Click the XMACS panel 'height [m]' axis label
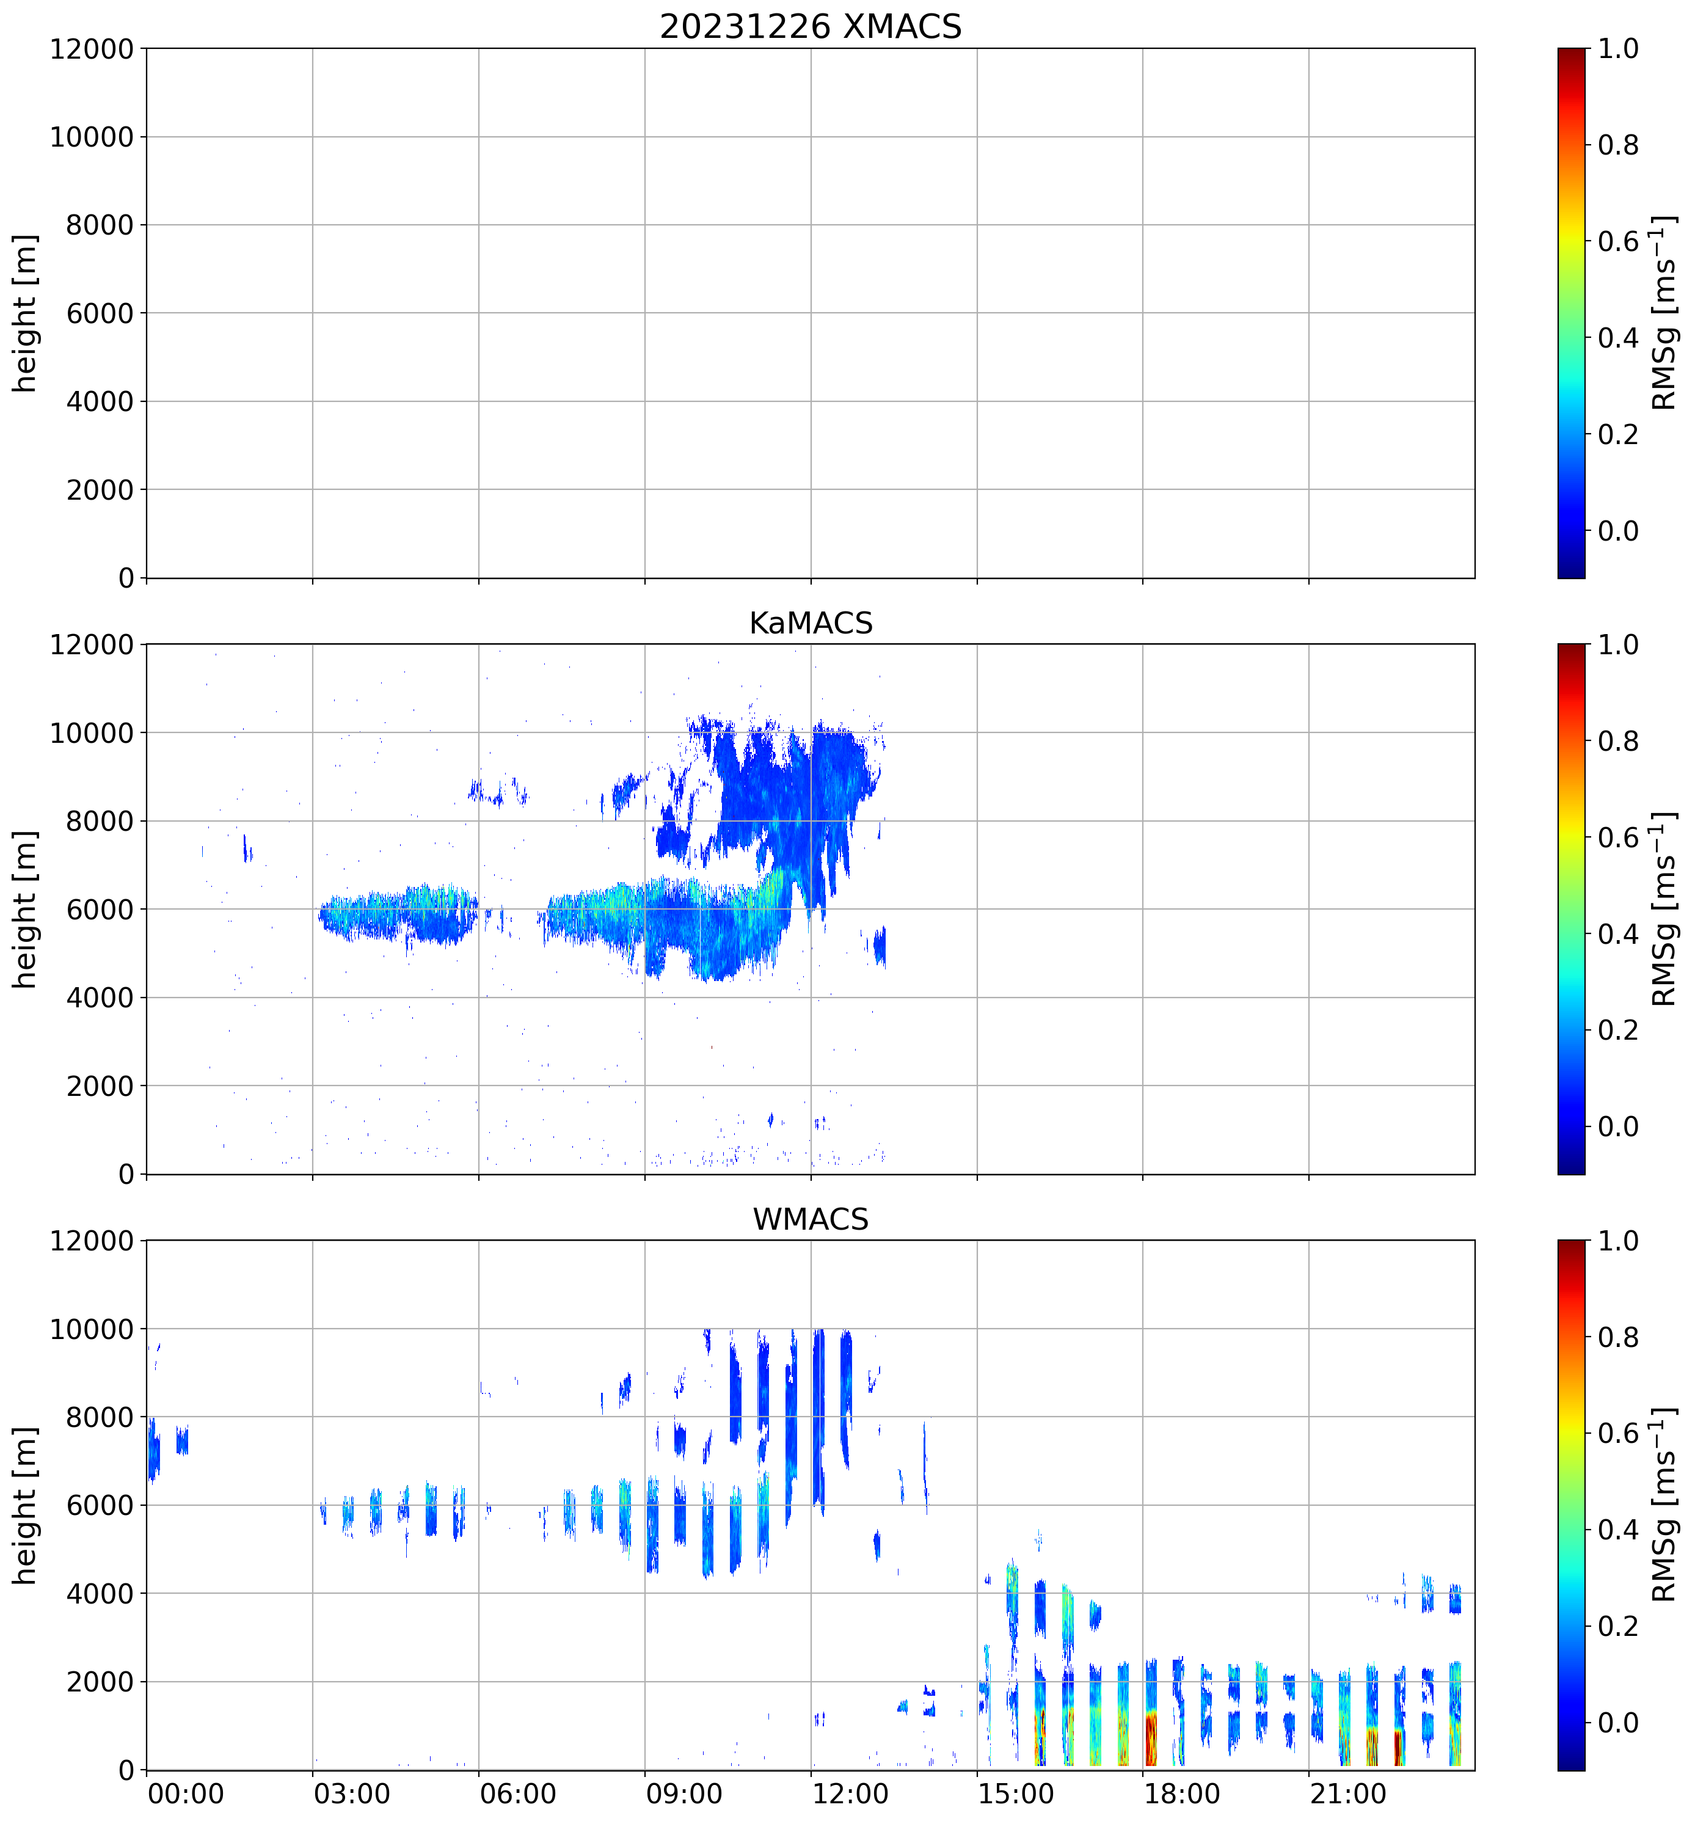Viewport: 1695px width, 1821px height. (x=24, y=312)
